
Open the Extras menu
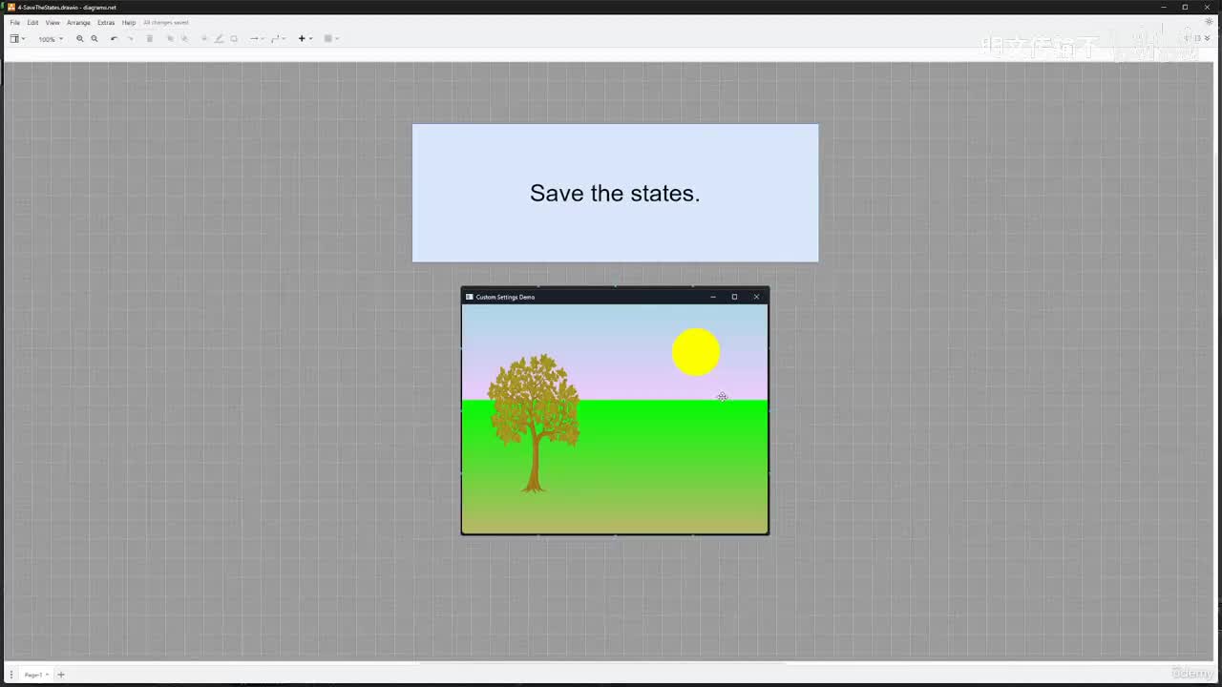point(106,22)
